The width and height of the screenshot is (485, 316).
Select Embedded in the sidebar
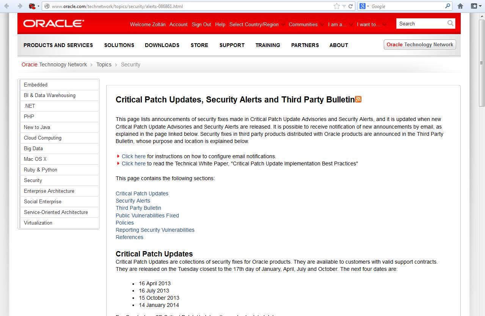[x=58, y=85]
